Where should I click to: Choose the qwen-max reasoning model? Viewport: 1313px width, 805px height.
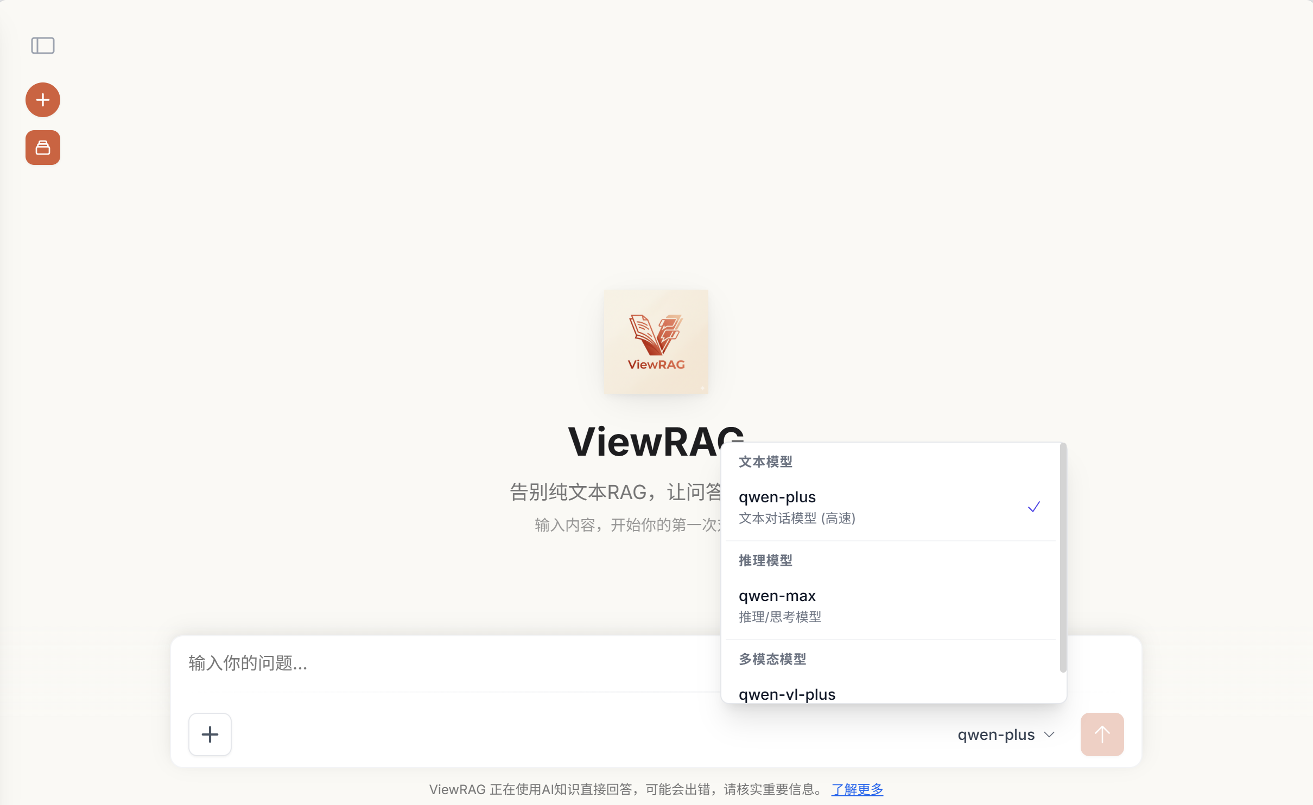point(890,605)
